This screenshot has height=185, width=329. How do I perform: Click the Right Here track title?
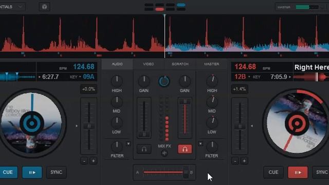(x=312, y=67)
